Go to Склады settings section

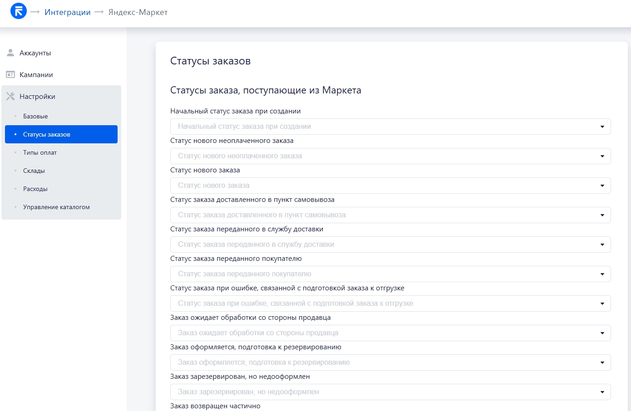[x=34, y=171]
